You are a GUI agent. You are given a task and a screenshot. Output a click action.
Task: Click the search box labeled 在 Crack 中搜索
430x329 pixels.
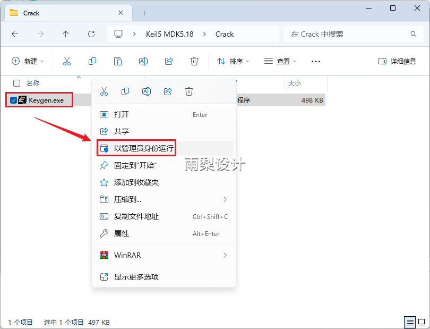coord(352,33)
